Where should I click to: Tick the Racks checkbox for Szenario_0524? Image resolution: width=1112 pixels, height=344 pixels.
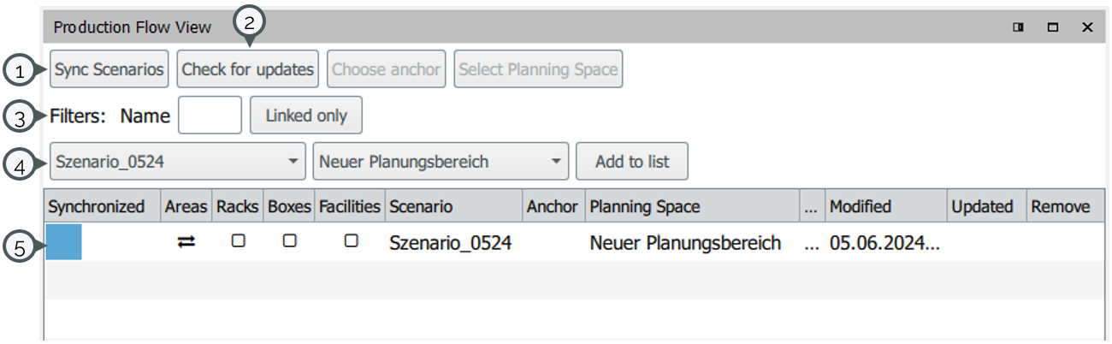pos(239,241)
